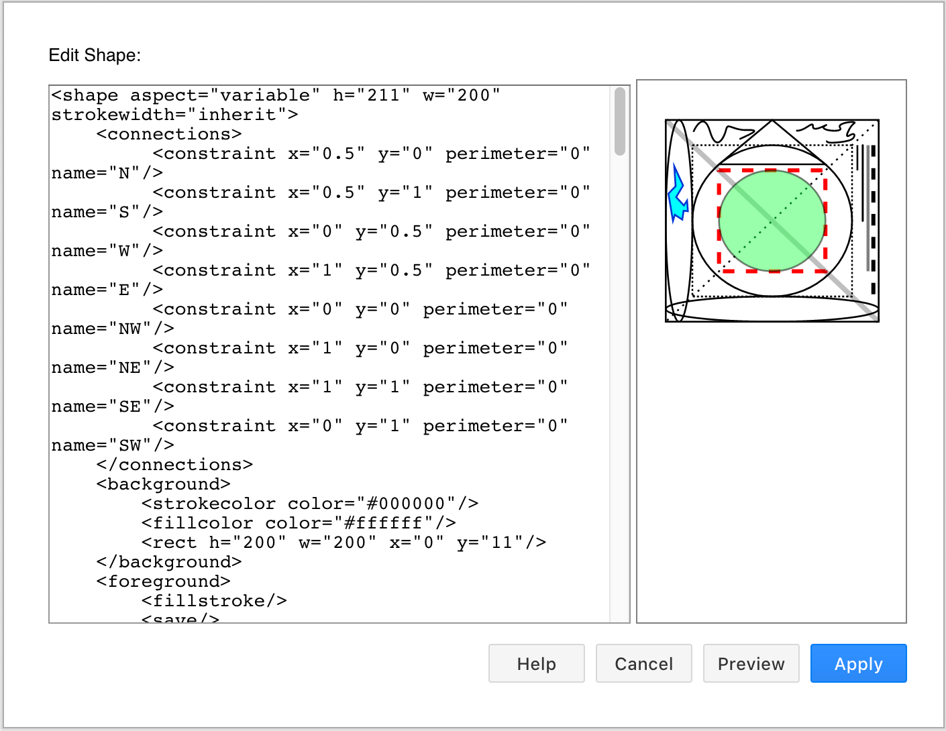Click the shape preview pane
The height and width of the screenshot is (731, 946).
pyautogui.click(x=772, y=469)
